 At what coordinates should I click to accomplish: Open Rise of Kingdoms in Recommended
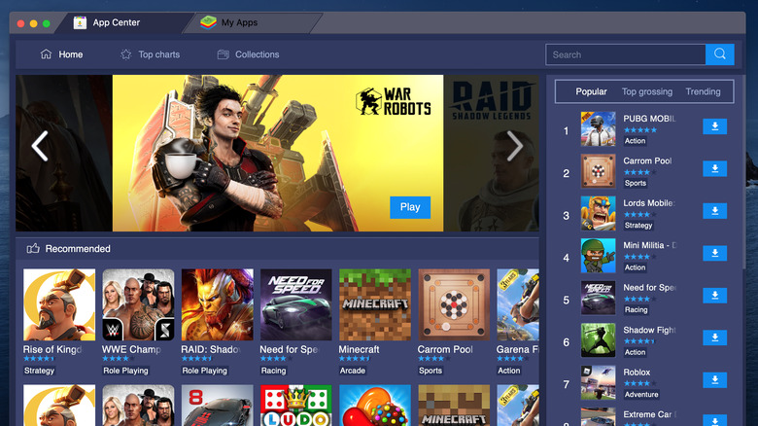click(59, 305)
